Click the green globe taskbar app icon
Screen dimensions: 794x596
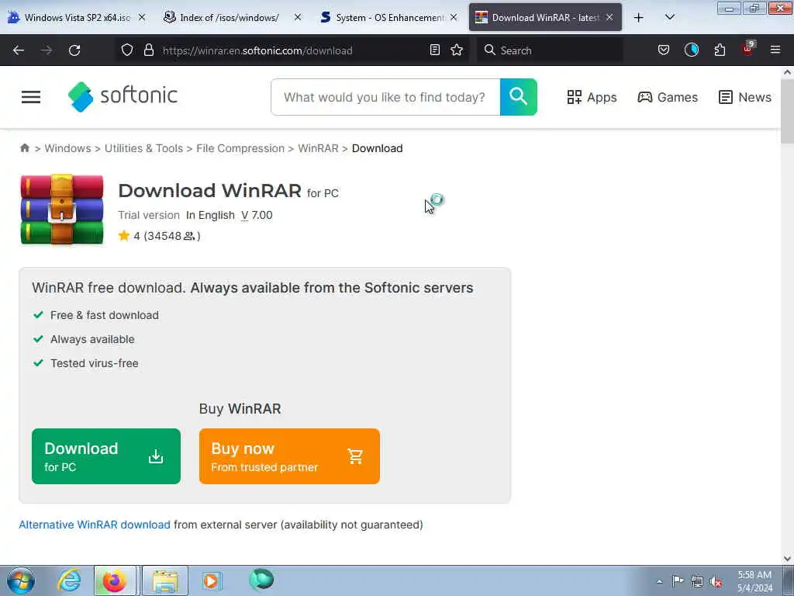tap(261, 580)
